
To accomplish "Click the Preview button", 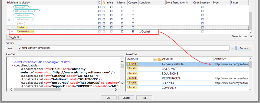I will [244, 48].
